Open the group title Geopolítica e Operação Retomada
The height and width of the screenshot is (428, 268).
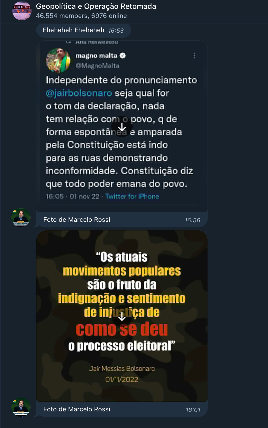tap(96, 6)
